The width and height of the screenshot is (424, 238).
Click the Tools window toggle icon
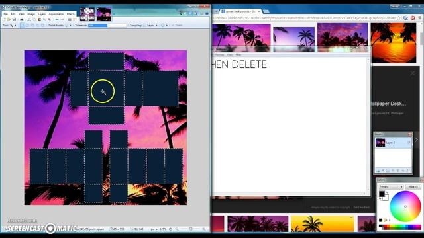[181, 13]
